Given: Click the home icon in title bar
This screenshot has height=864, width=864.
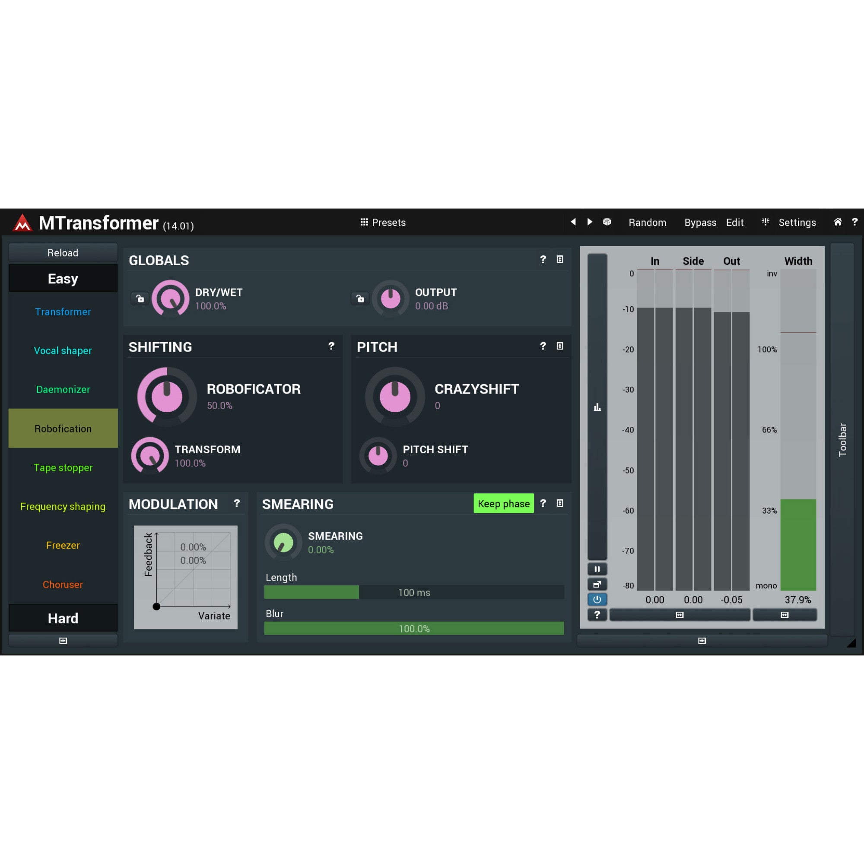Looking at the screenshot, I should pyautogui.click(x=838, y=222).
